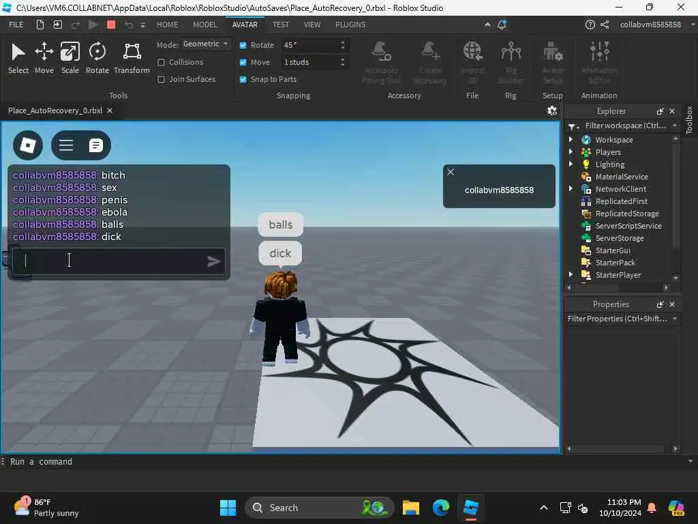
Task: Expand the StarterPlayer node
Action: tap(571, 275)
